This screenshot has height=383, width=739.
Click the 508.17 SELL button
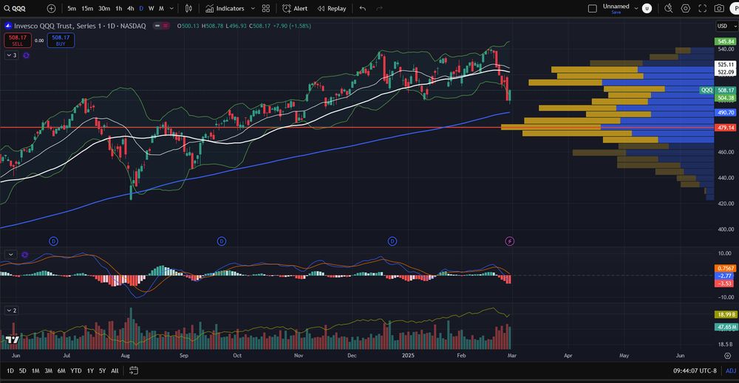(18, 41)
